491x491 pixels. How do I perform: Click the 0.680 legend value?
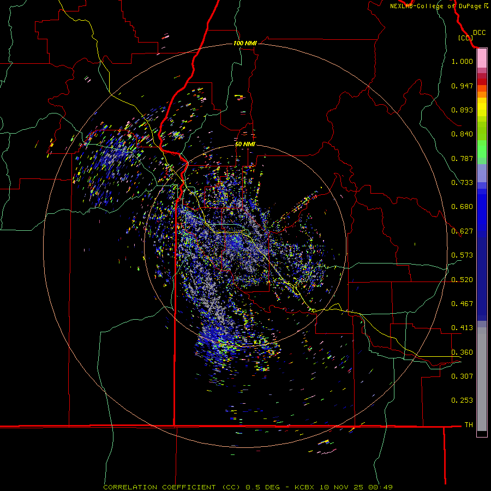462,207
